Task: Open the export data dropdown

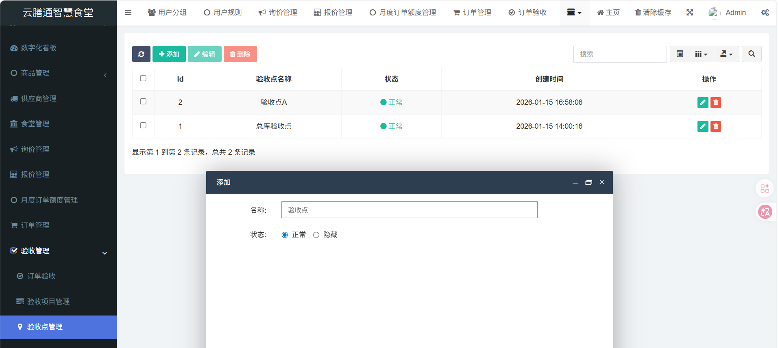Action: click(726, 54)
